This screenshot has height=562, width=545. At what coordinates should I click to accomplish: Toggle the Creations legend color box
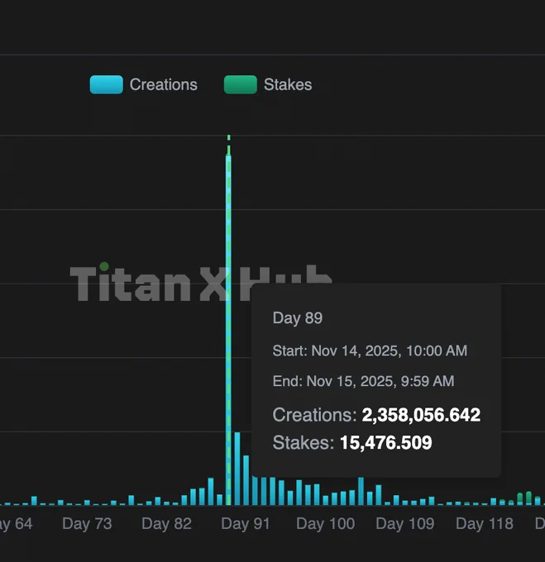(x=106, y=84)
